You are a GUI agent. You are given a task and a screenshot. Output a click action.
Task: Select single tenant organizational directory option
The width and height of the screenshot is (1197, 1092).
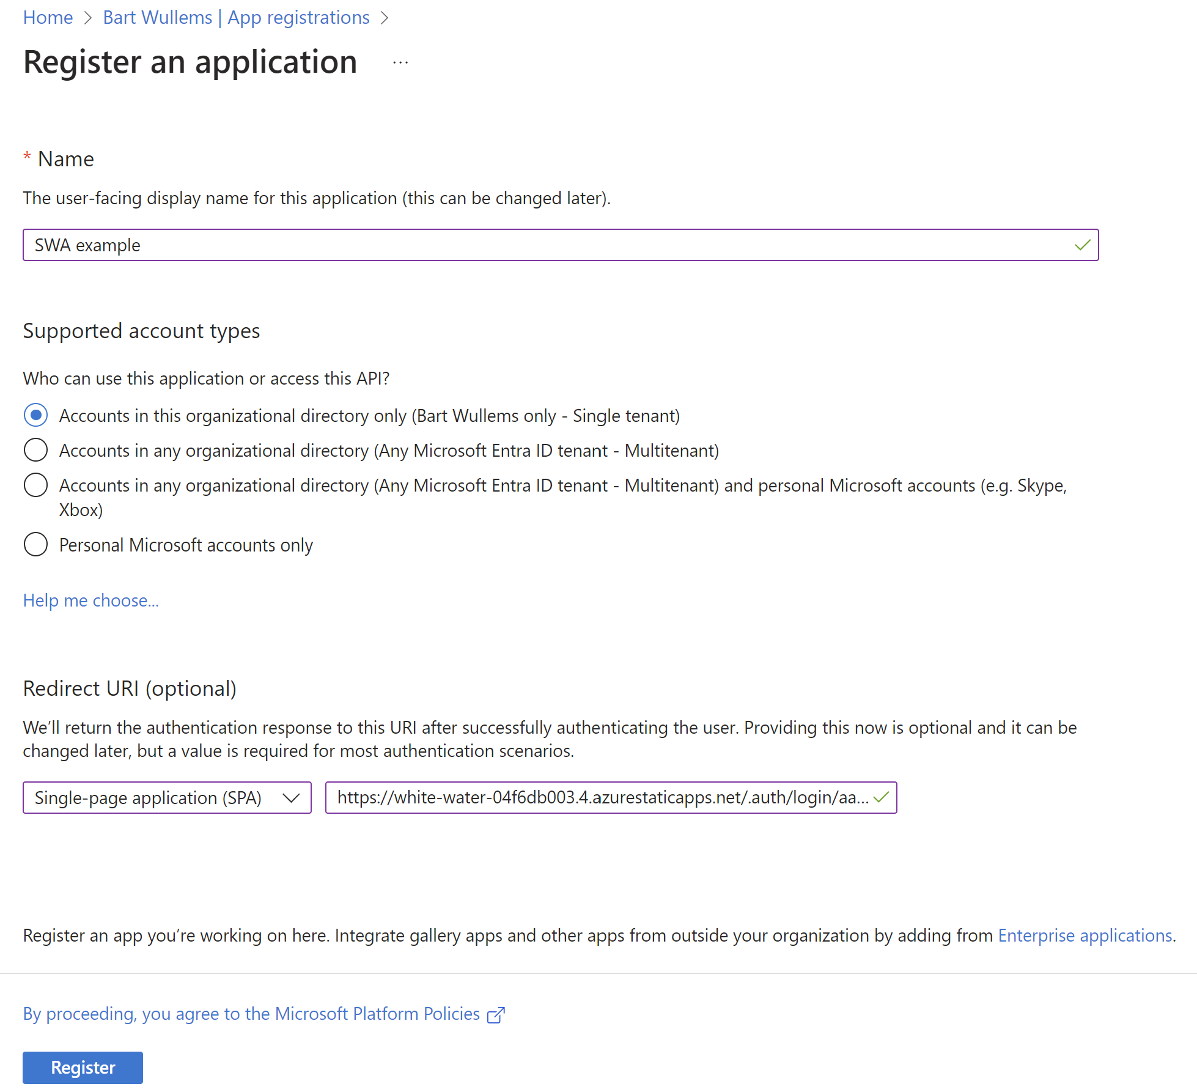(35, 415)
